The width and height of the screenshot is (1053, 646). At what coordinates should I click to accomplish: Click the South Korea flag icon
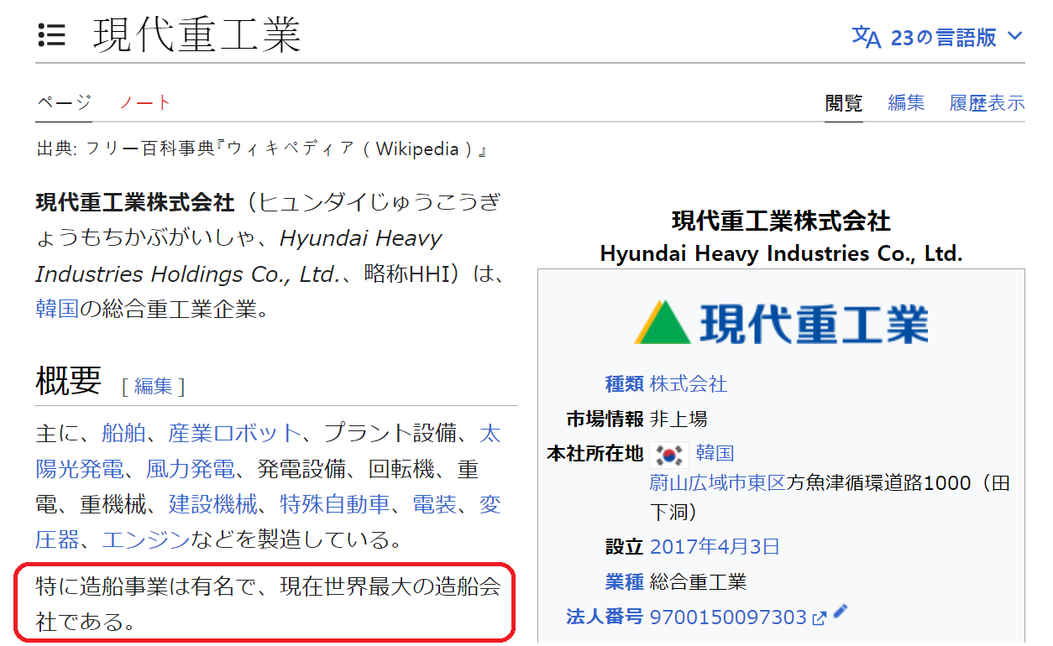click(669, 454)
